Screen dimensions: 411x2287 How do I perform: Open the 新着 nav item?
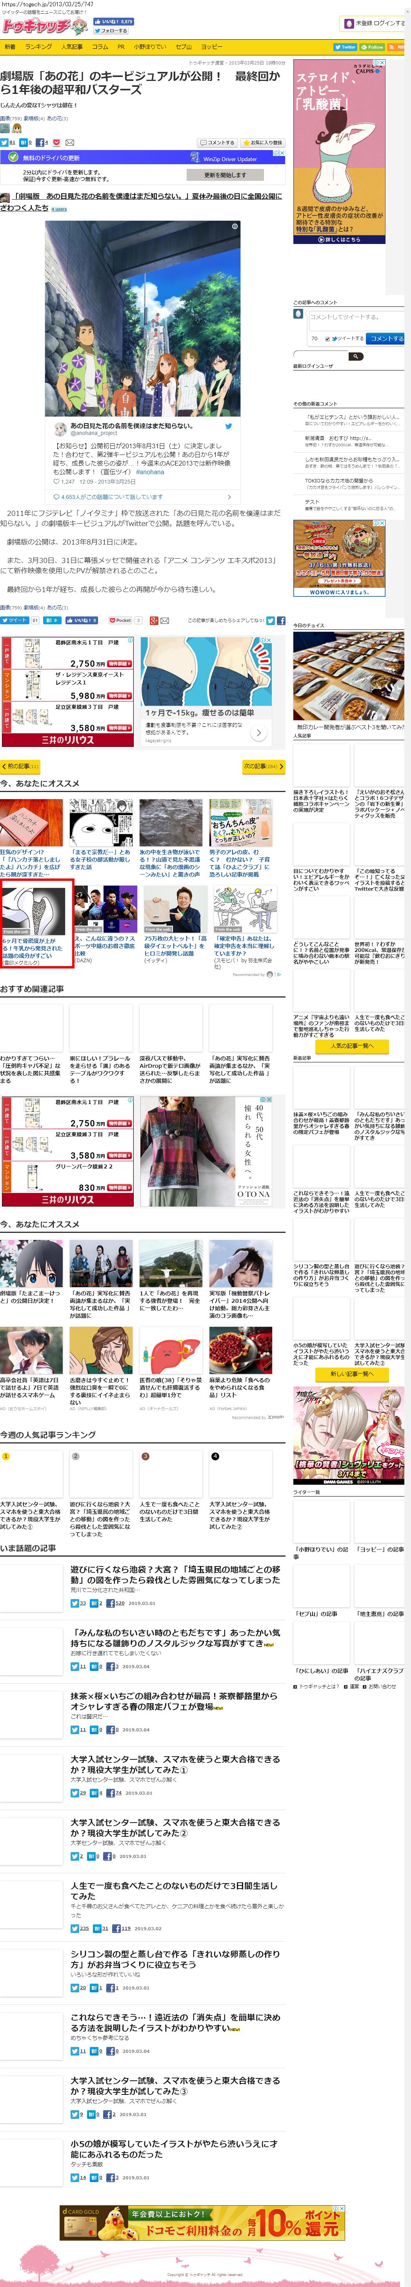10,47
